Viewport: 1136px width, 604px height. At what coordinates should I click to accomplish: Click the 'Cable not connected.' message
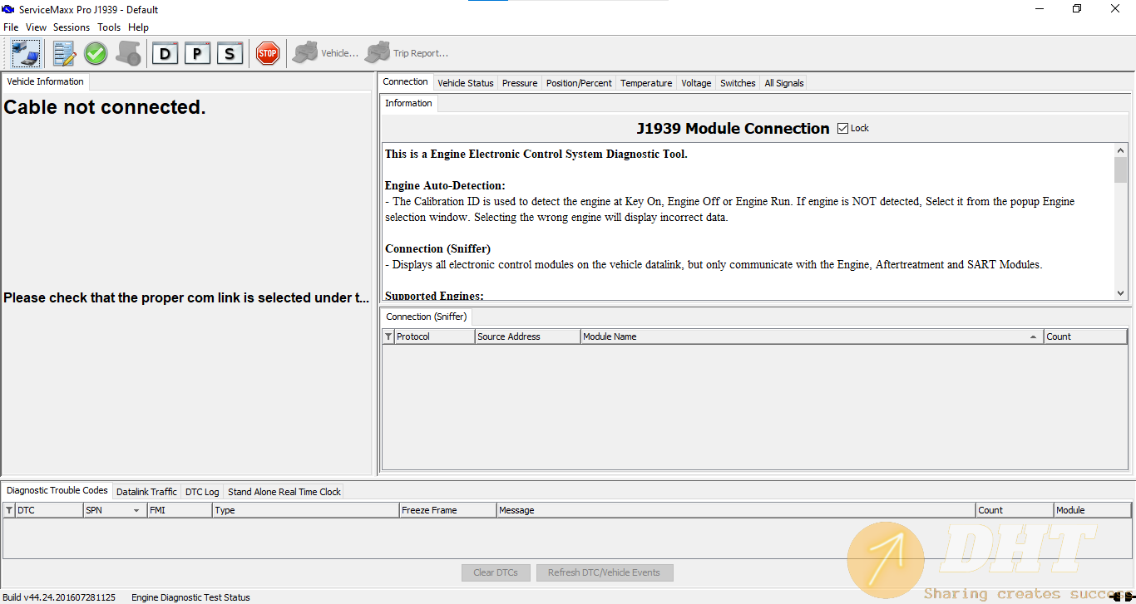(105, 107)
